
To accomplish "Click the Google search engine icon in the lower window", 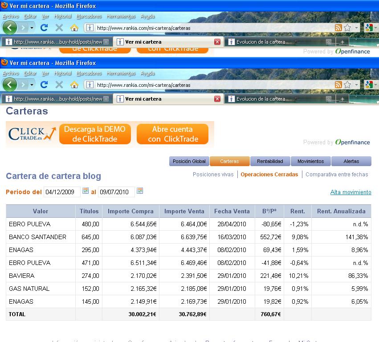I will tap(369, 85).
